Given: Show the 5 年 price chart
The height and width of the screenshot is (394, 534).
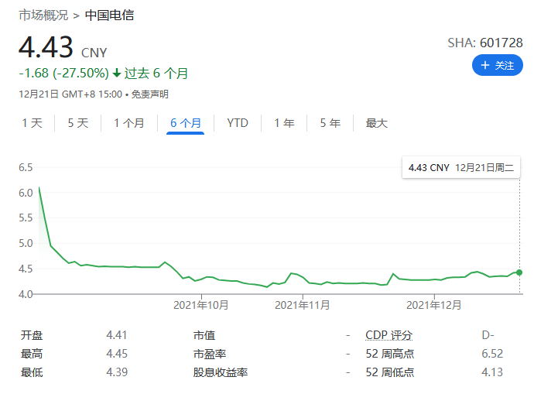Looking at the screenshot, I should coord(330,123).
